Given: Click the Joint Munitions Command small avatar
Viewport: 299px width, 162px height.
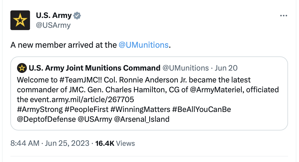Looking at the screenshot, I should tap(22, 68).
